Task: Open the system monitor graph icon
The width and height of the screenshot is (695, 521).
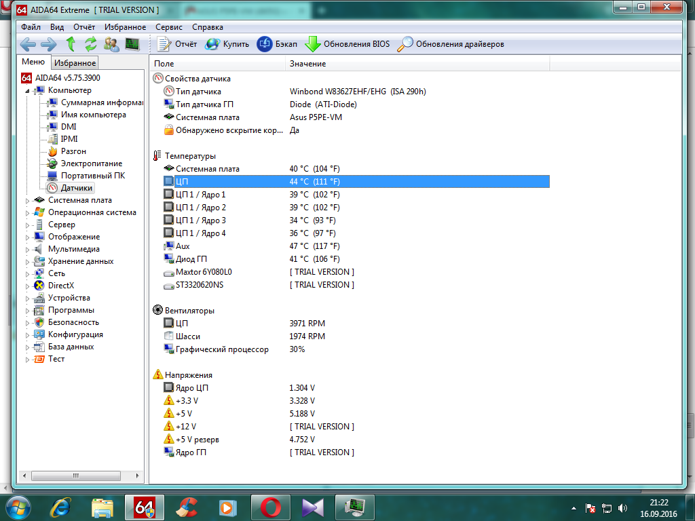Action: click(132, 44)
